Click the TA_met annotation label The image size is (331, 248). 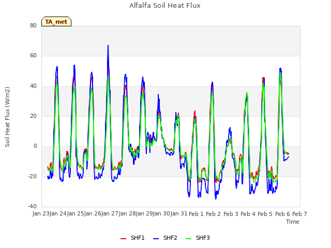click(x=56, y=22)
